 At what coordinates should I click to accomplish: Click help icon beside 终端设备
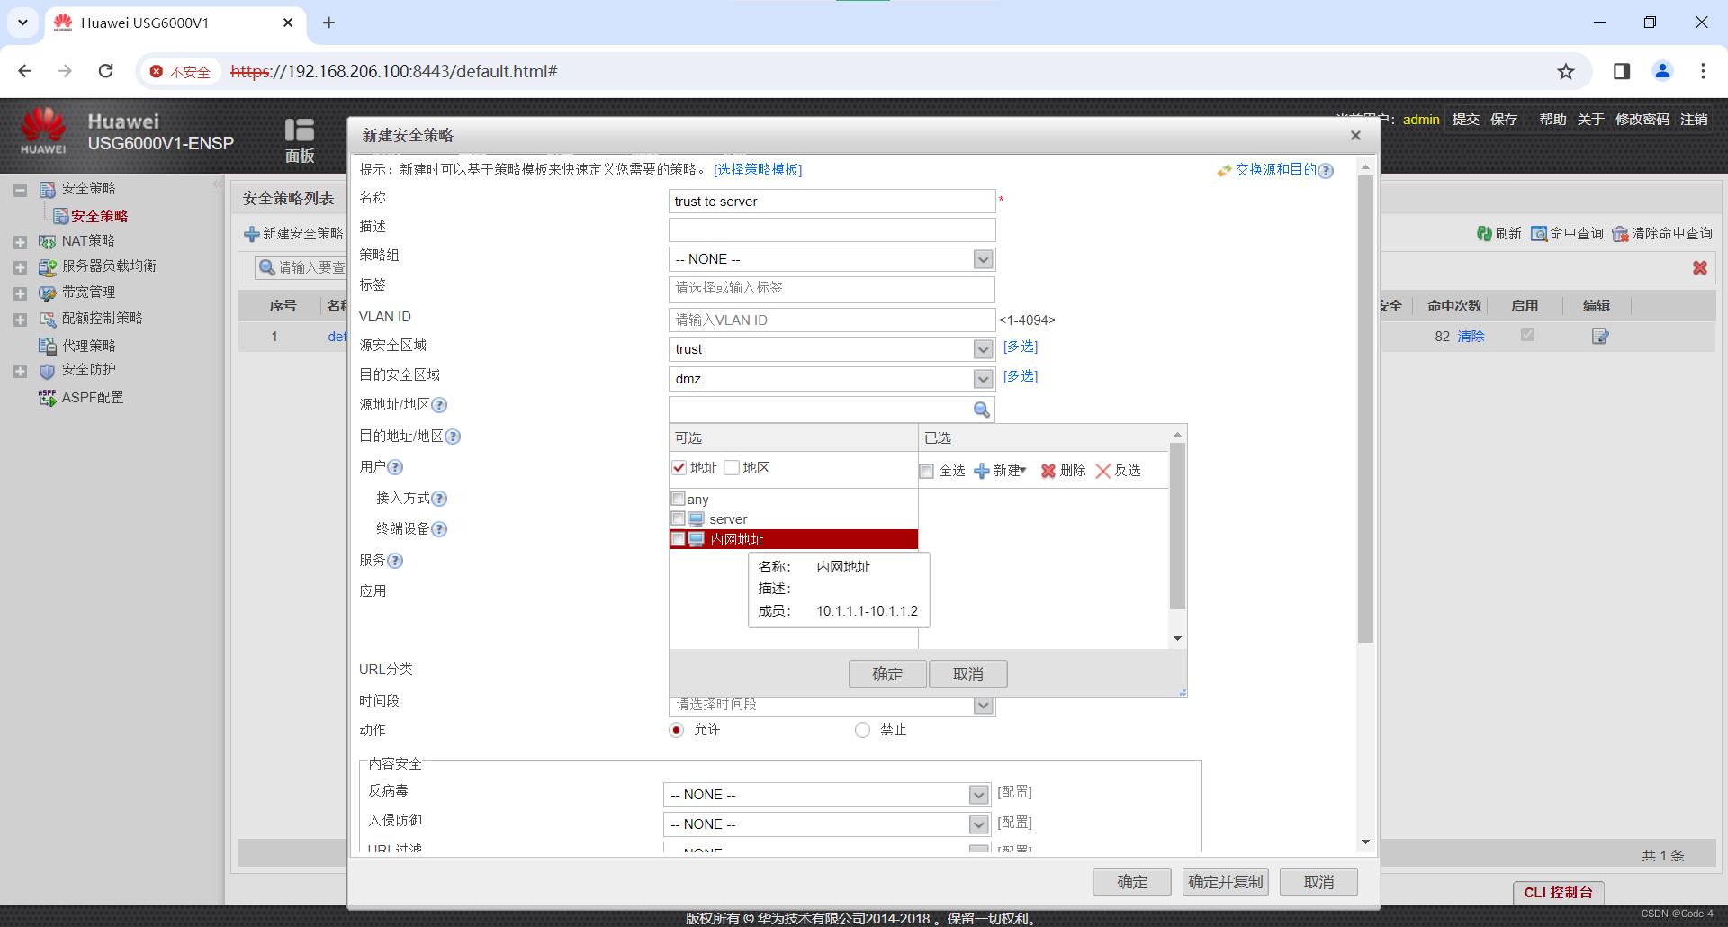point(439,529)
